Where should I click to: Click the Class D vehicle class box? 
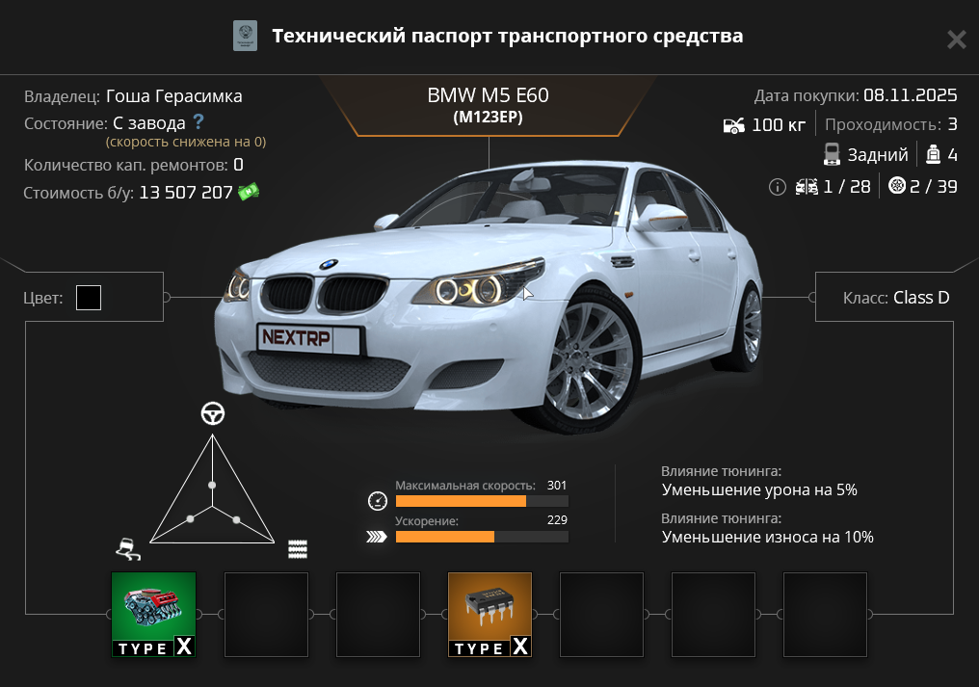click(x=884, y=298)
